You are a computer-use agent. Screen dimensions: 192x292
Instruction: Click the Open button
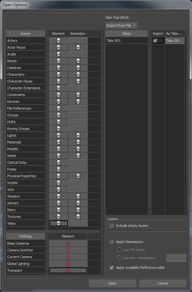click(113, 283)
